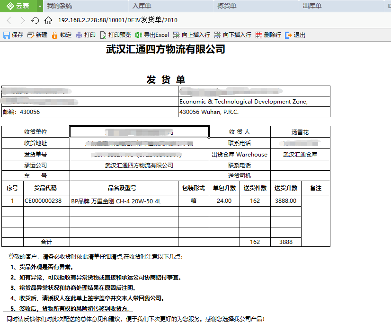Click the 3888.00 delivery litres cell
The image size is (391, 331).
pyautogui.click(x=286, y=201)
